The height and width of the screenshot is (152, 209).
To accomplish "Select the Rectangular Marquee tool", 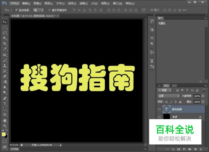I will [5, 27].
